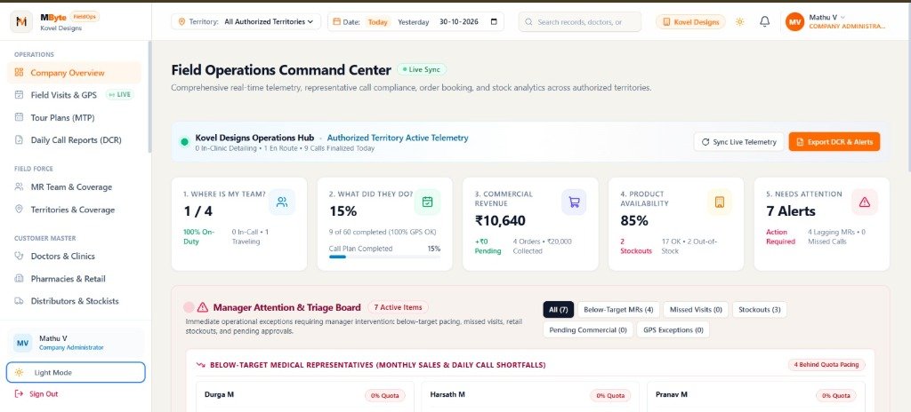
Task: Click the shopping cart revenue icon
Action: (574, 202)
